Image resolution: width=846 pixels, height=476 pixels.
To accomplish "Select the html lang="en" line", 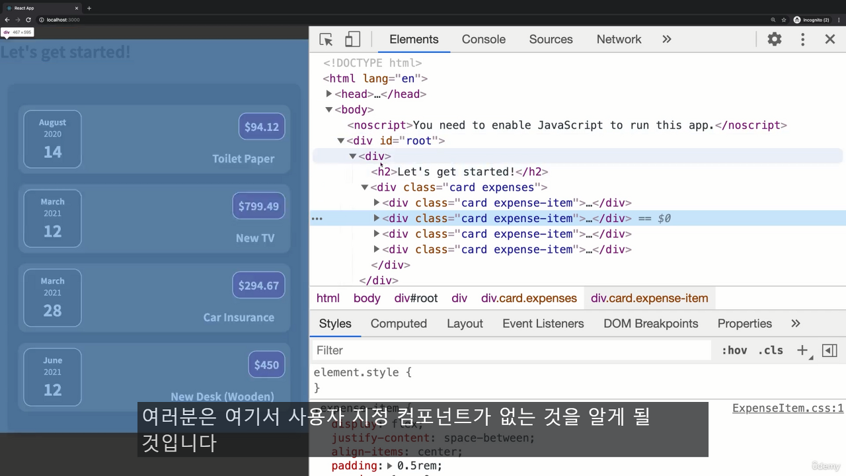I will coord(375,79).
